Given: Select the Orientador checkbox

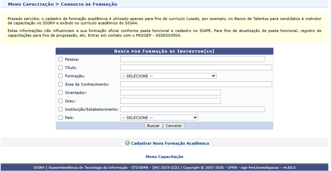Looking at the screenshot, I should point(61,93).
